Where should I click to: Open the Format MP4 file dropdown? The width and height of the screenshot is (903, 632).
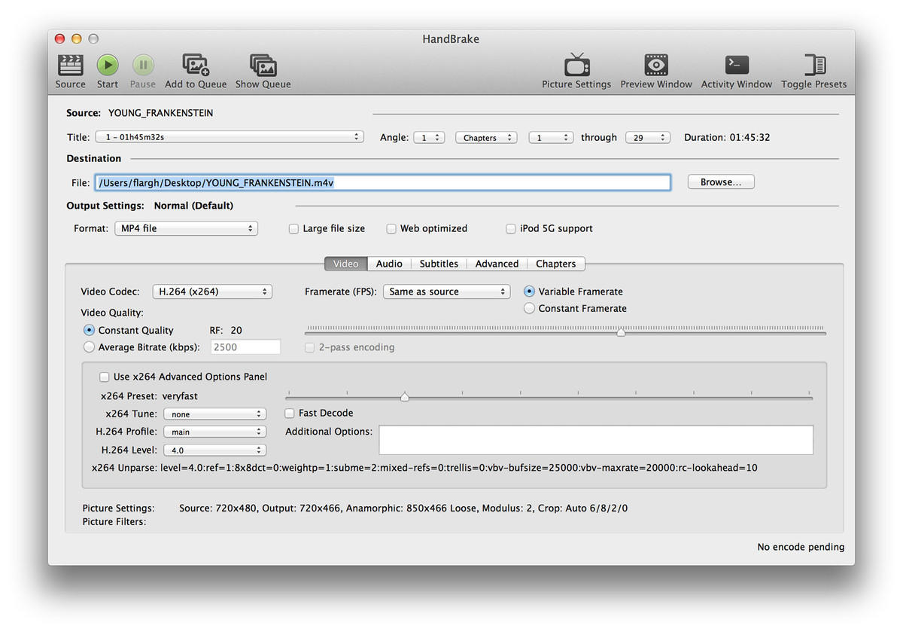186,228
